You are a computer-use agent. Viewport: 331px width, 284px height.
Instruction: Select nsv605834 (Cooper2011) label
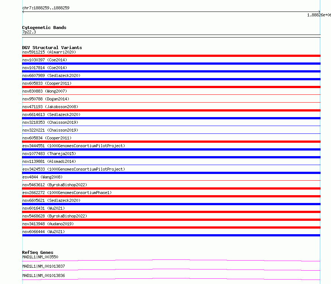click(47, 138)
